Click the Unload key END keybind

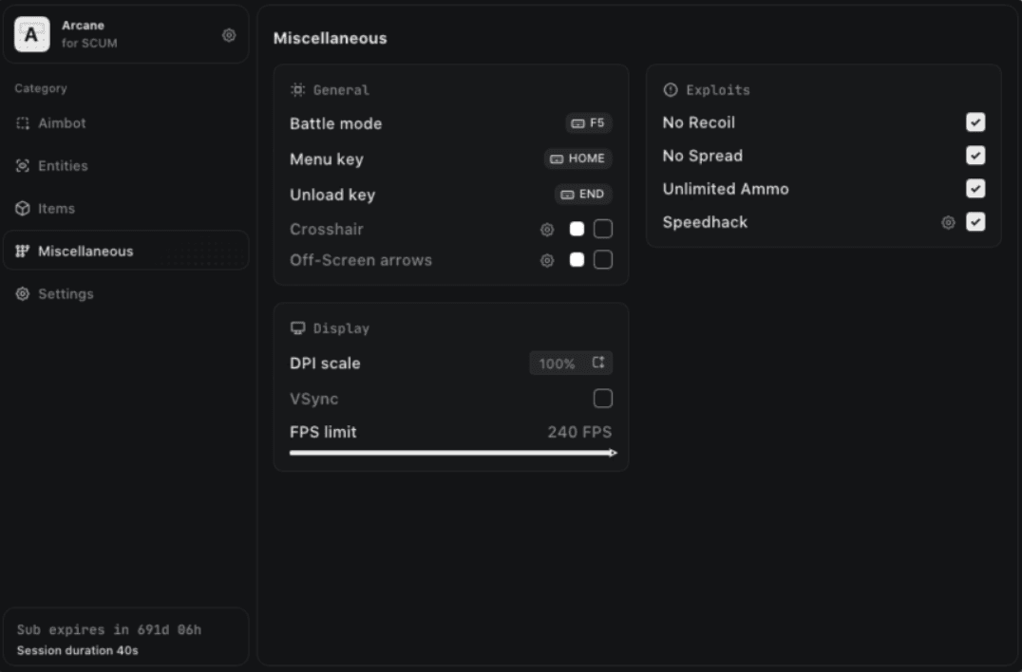(583, 195)
